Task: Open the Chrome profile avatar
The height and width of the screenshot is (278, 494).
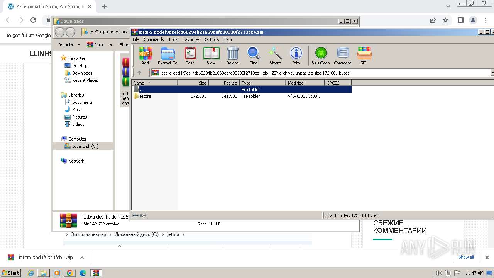Action: coord(473,20)
